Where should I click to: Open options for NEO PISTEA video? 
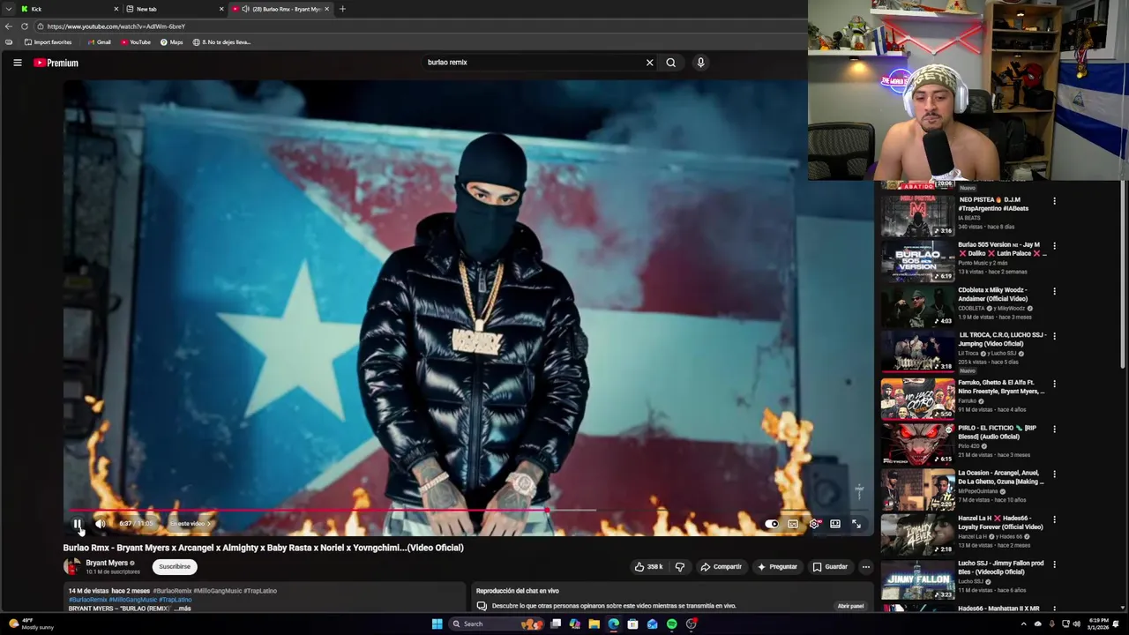[1054, 201]
